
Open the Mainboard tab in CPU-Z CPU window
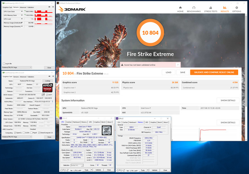76,122
